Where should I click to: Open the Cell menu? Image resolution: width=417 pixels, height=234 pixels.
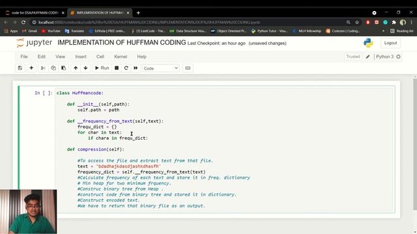coord(100,57)
